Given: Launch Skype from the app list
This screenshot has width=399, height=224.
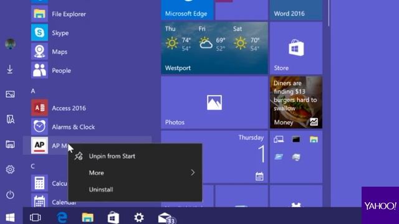Looking at the screenshot, I should pyautogui.click(x=60, y=33).
